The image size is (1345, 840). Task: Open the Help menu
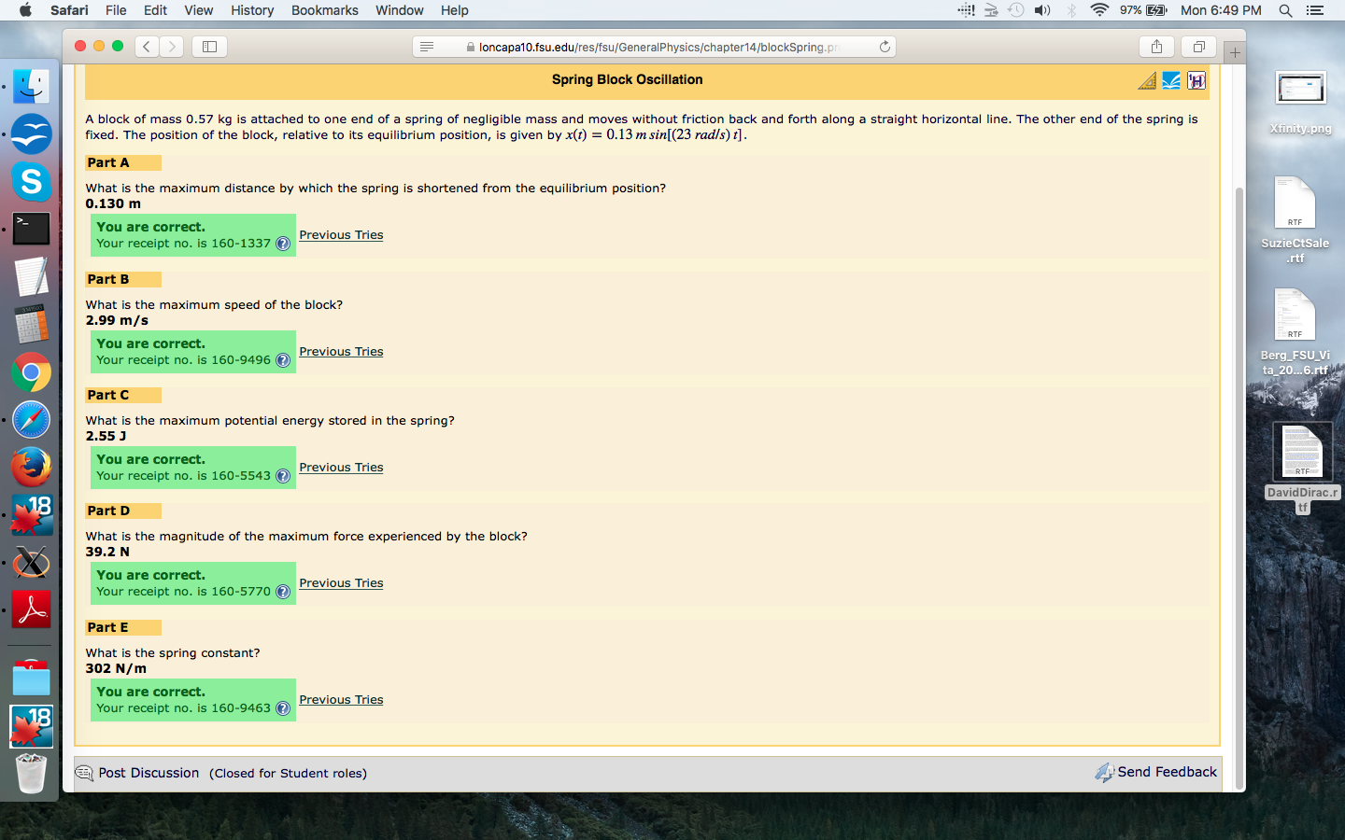coord(455,10)
